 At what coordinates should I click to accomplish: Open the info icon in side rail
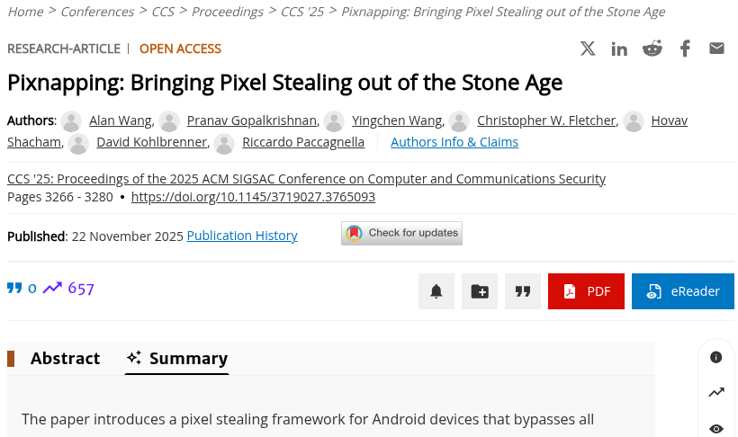click(716, 357)
